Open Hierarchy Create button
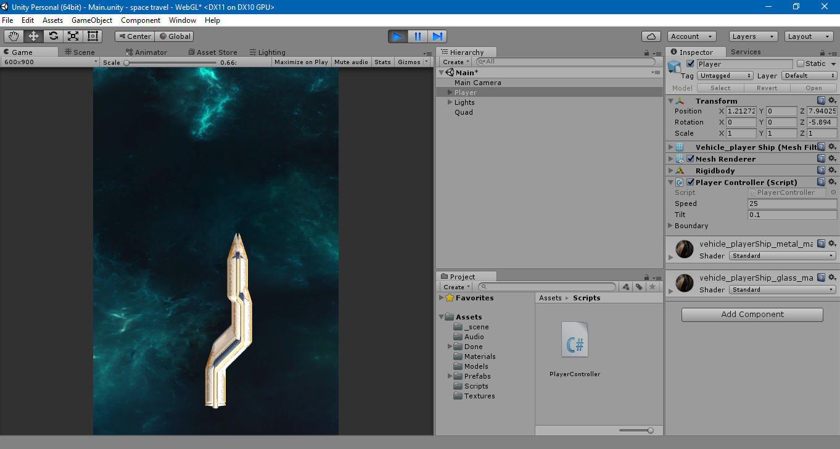Viewport: 840px width, 449px height. tap(456, 62)
